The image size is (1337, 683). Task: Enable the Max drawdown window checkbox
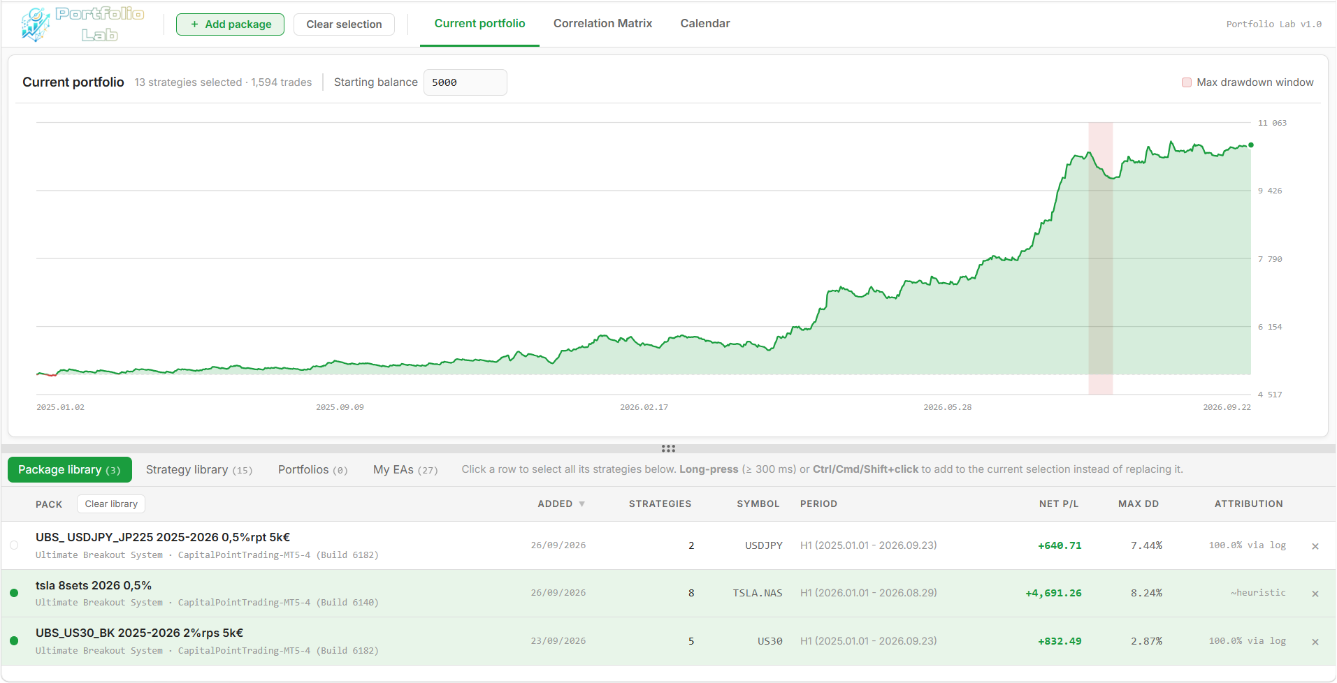[1186, 82]
